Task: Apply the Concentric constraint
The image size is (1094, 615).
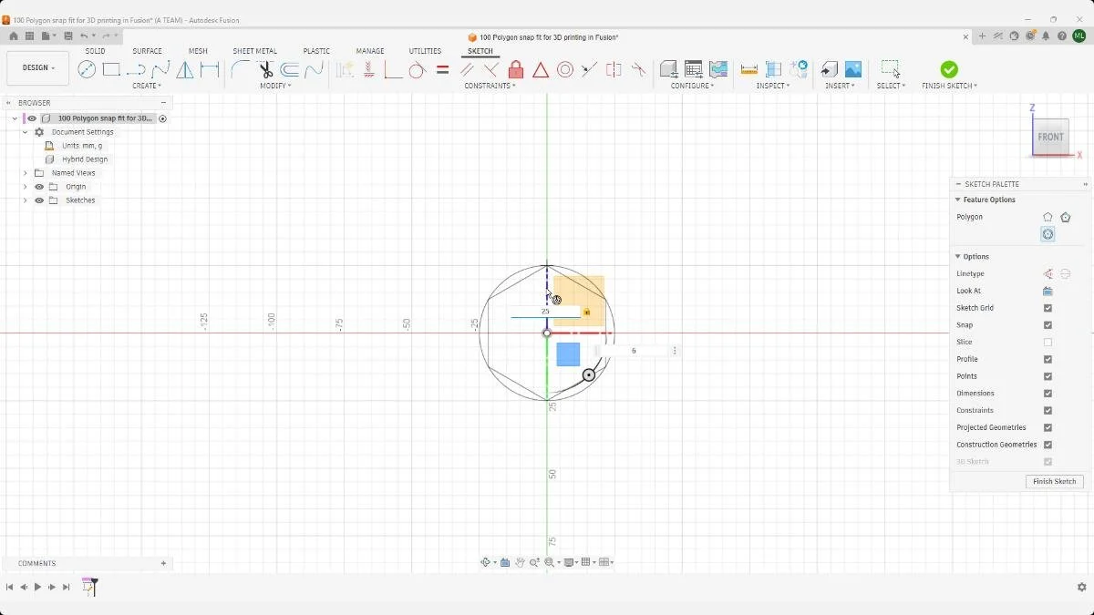Action: [565, 69]
